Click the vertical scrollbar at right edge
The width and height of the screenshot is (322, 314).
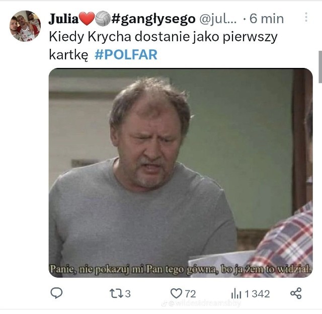point(320,67)
